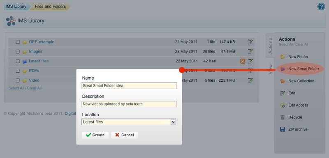Click the GPS example folder icon
This screenshot has height=158, width=329.
click(x=25, y=42)
